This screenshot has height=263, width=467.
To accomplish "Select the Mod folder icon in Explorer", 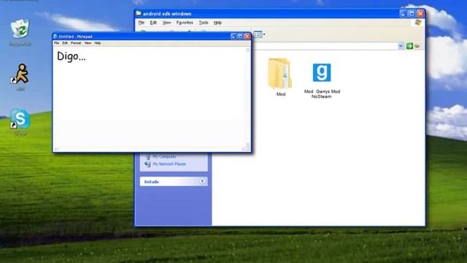I will (x=280, y=73).
